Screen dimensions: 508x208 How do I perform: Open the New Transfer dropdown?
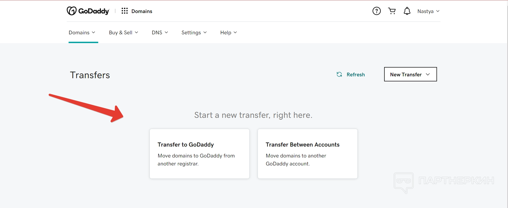[410, 74]
